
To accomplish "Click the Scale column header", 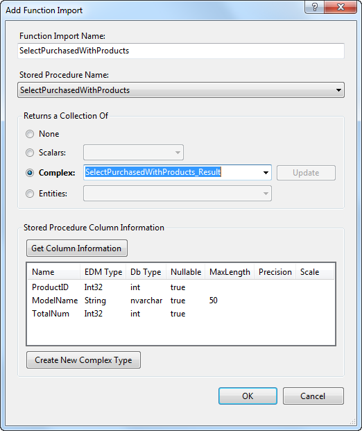I will pos(315,272).
